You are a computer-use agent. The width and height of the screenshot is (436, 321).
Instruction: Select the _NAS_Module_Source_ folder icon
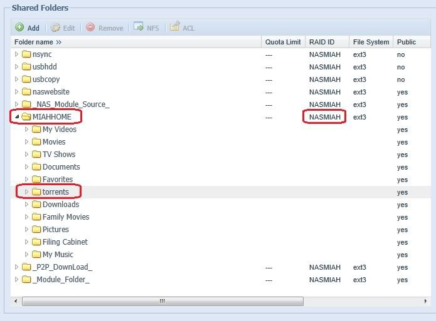coord(26,104)
